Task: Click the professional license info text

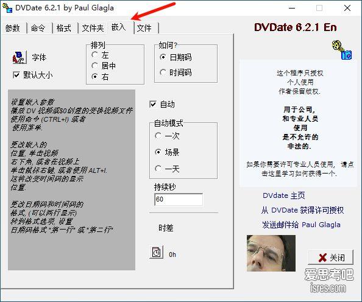Action: coord(300,169)
